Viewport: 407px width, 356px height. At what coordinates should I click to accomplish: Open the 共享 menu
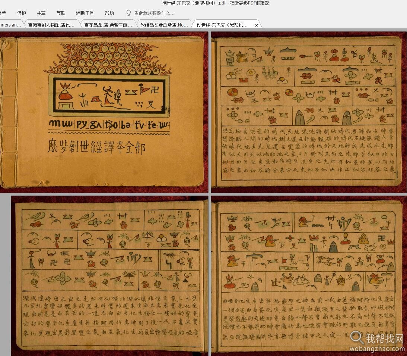tap(41, 13)
